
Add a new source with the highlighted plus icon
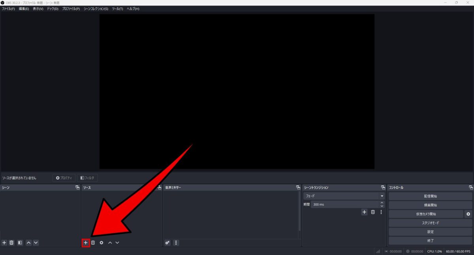pos(85,242)
